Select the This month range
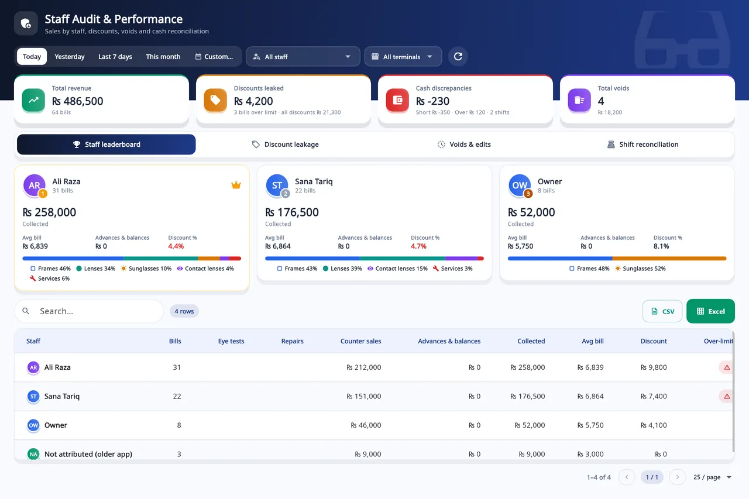This screenshot has width=749, height=499. click(x=163, y=57)
